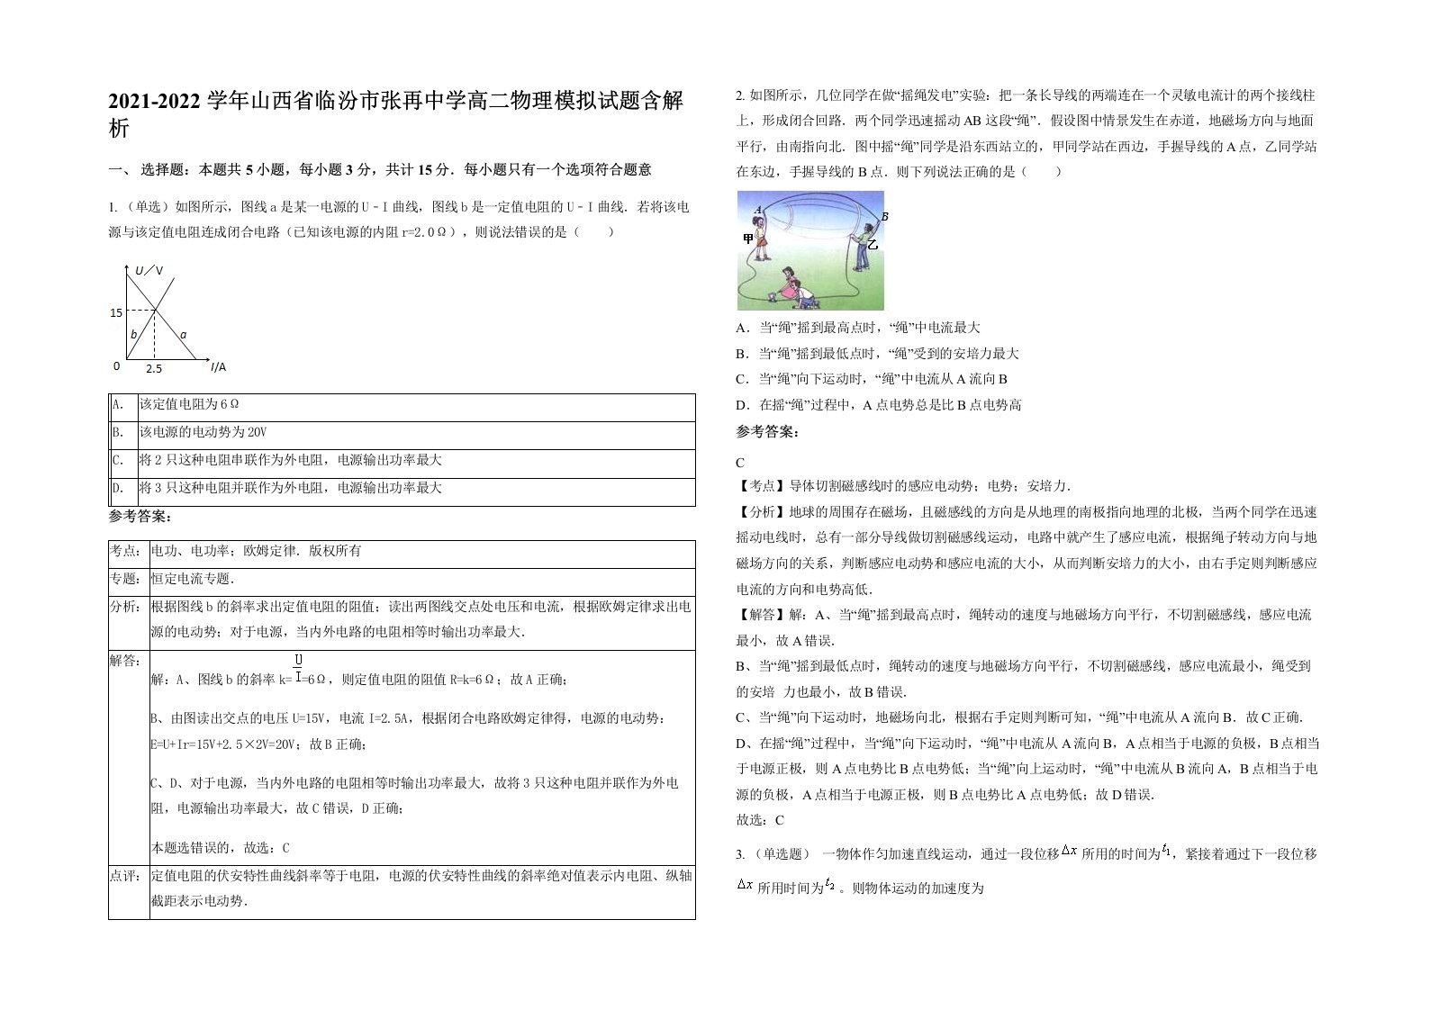Viewport: 1429px width, 1010px height.
Task: Click the 考点 row label in answer table
Action: [128, 554]
